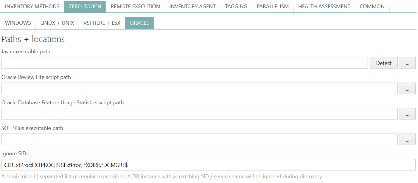This screenshot has width=418, height=183.
Task: Switch to the INVENTORY METHODS tab
Action: [32, 6]
